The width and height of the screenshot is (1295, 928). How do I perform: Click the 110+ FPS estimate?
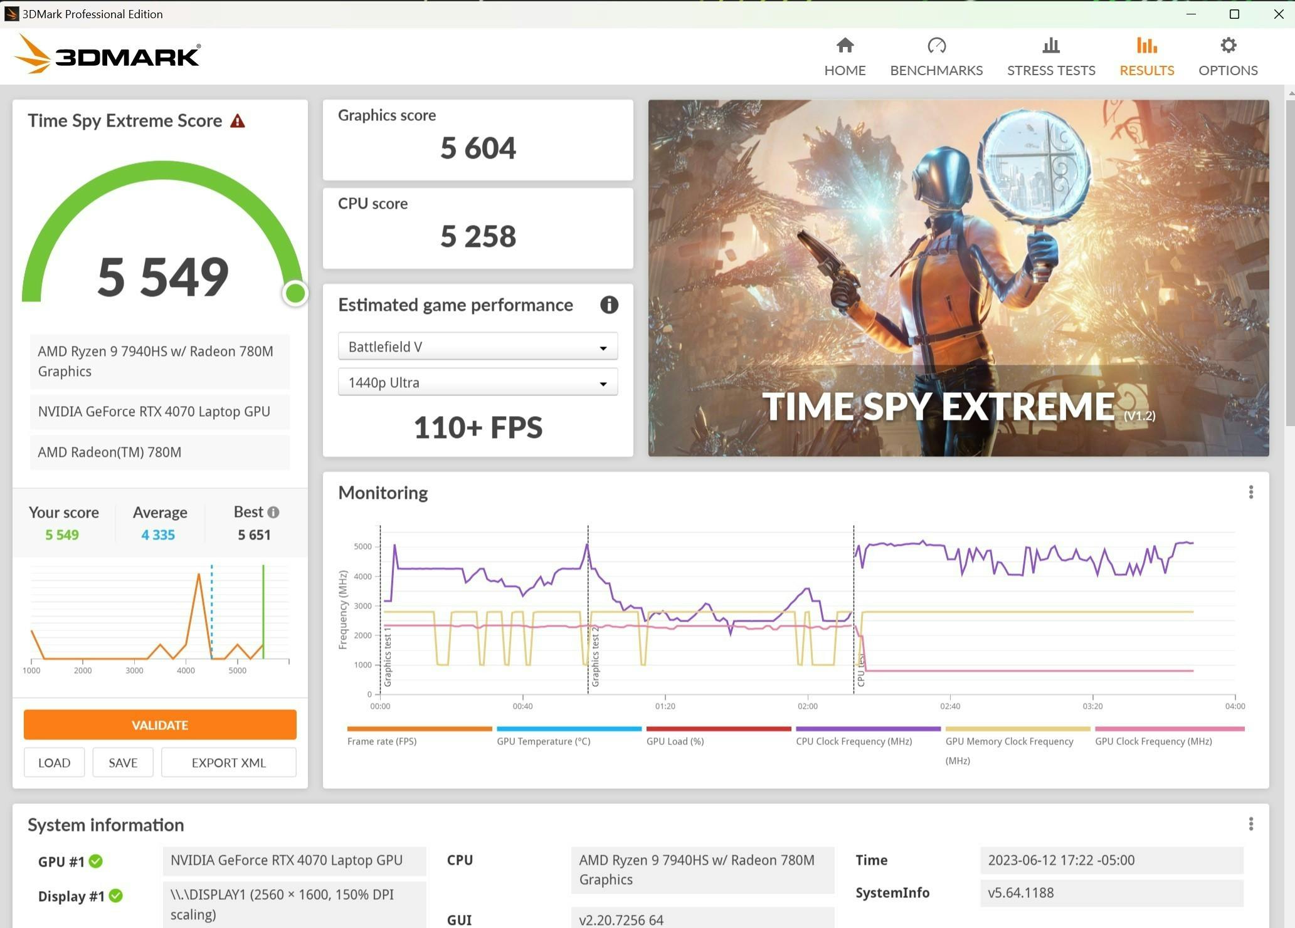click(x=478, y=427)
